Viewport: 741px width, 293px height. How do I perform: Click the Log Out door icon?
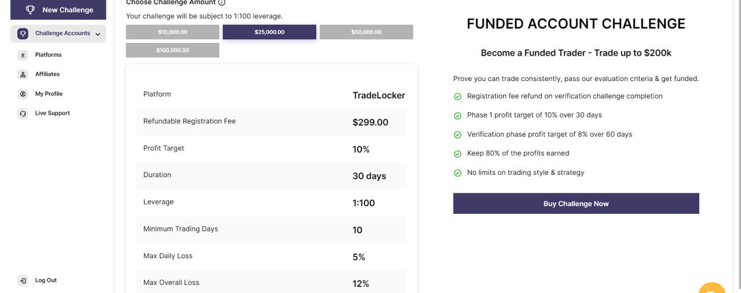23,280
